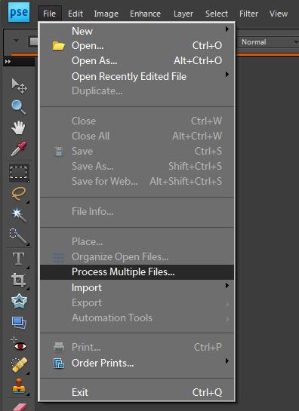Click the pse application logo
The width and height of the screenshot is (299, 411).
(19, 12)
